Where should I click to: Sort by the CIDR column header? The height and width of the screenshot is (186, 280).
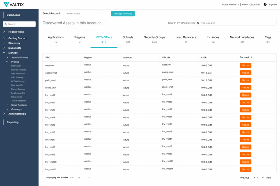204,57
